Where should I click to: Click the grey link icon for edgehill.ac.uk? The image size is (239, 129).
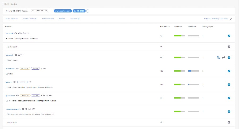point(229,47)
